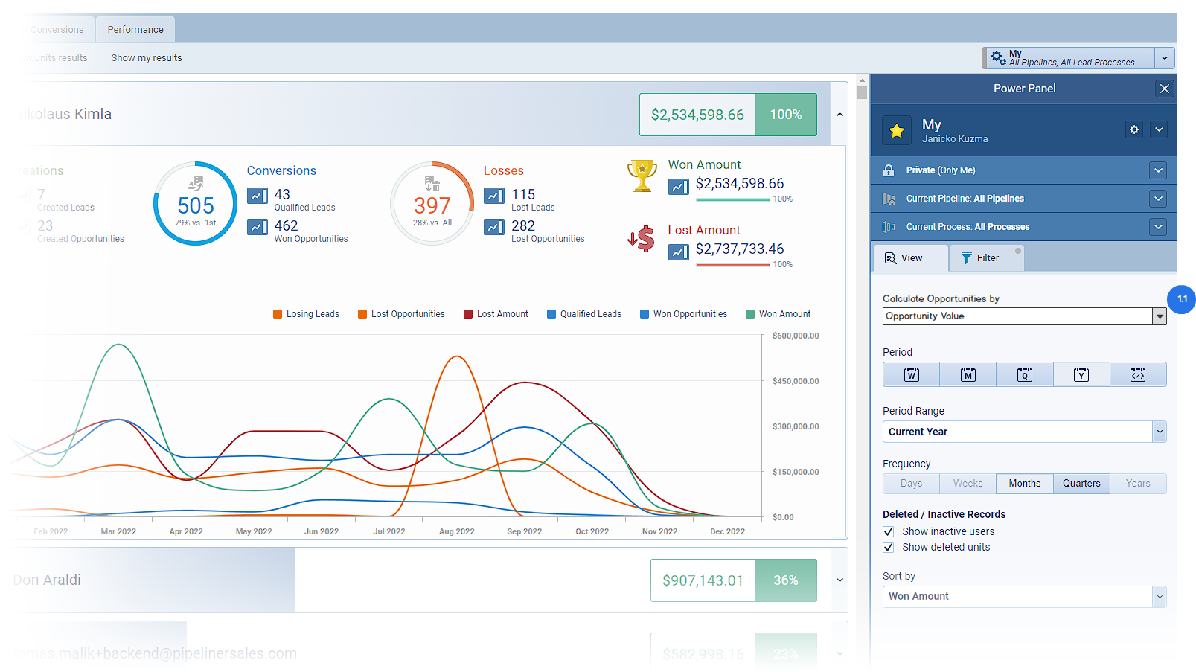Select the custom period range icon
This screenshot has height=672, width=1196.
point(1138,375)
